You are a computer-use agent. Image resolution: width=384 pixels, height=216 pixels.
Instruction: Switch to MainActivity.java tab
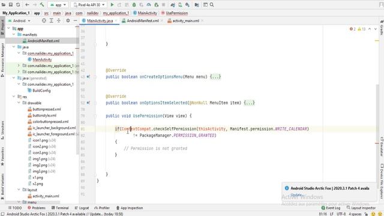pyautogui.click(x=100, y=21)
